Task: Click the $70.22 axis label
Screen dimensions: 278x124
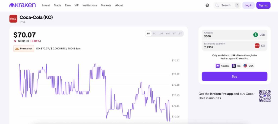Action: pos(176,74)
